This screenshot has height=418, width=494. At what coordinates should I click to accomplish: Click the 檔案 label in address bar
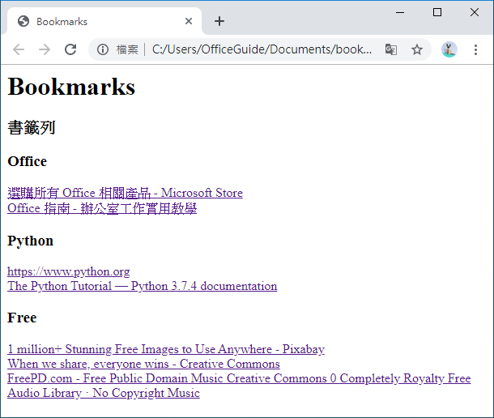point(127,49)
